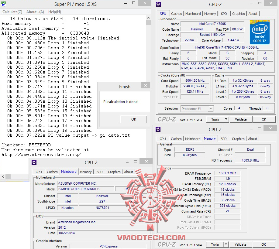Minimize the Super PI window
This screenshot has height=249, width=279.
tap(126, 3)
